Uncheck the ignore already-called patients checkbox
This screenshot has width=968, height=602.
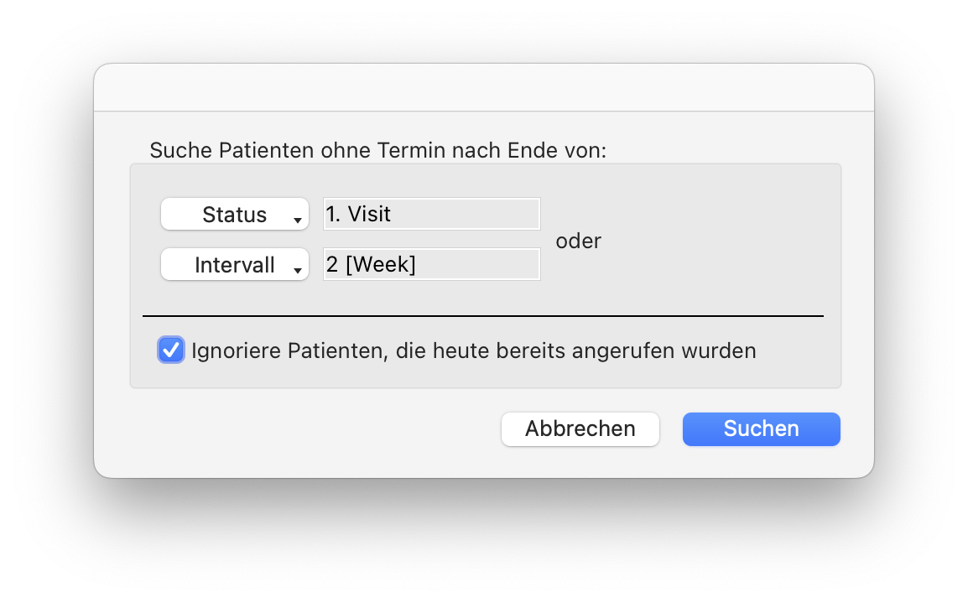pyautogui.click(x=171, y=350)
